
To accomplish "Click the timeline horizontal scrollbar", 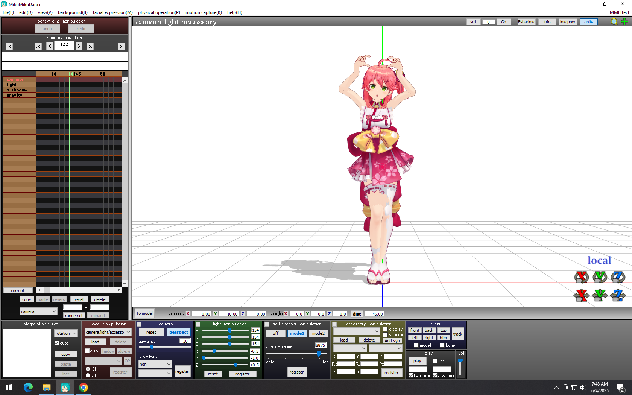I will (x=79, y=290).
